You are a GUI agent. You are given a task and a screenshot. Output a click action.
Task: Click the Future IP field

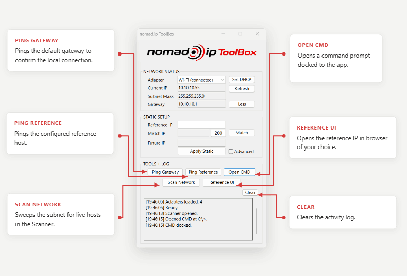point(201,143)
